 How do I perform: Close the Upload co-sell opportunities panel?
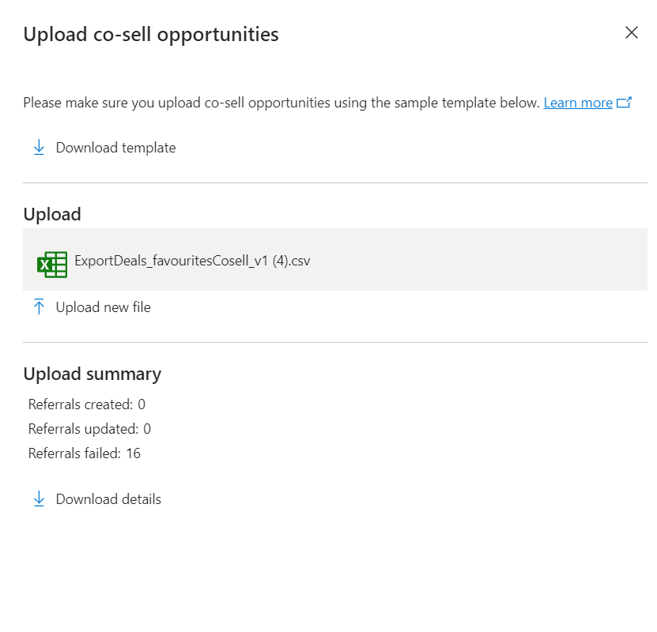[631, 32]
